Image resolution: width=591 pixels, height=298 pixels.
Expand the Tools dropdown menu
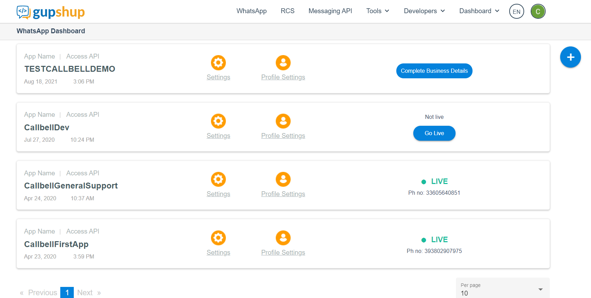[x=378, y=11]
